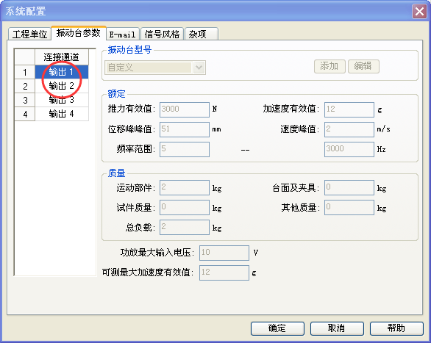431x343 pixels.
Task: Select the 输出 2 channel row
Action: point(62,86)
